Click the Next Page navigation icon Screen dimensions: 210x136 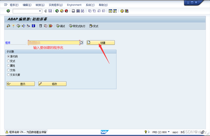click(99, 11)
